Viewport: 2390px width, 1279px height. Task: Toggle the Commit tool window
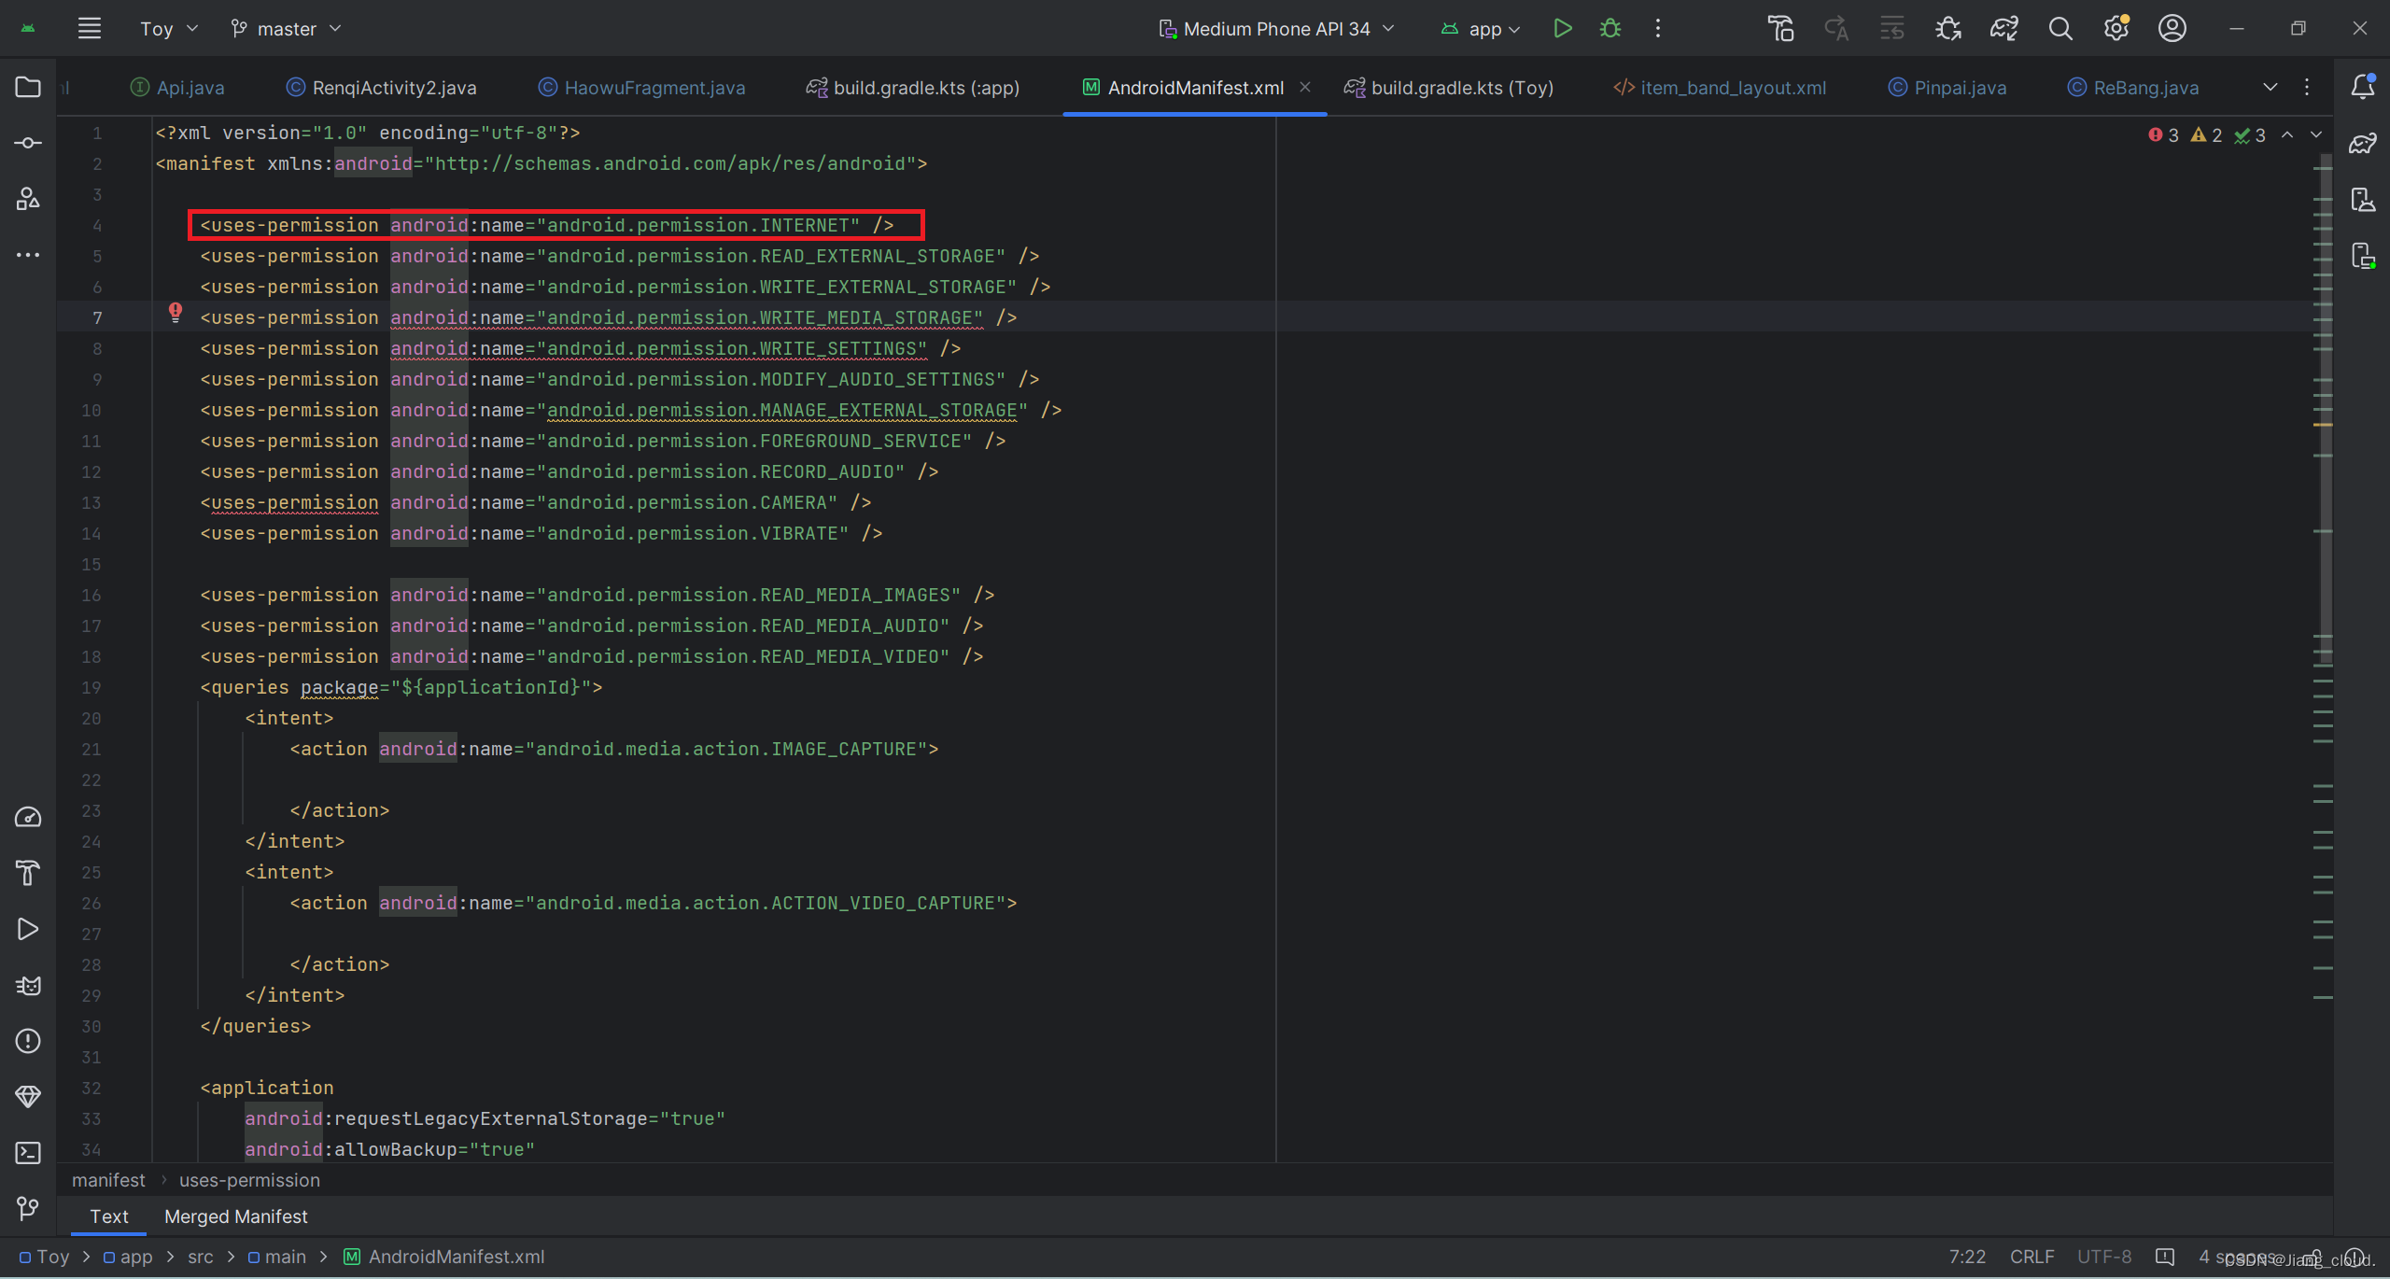(27, 142)
